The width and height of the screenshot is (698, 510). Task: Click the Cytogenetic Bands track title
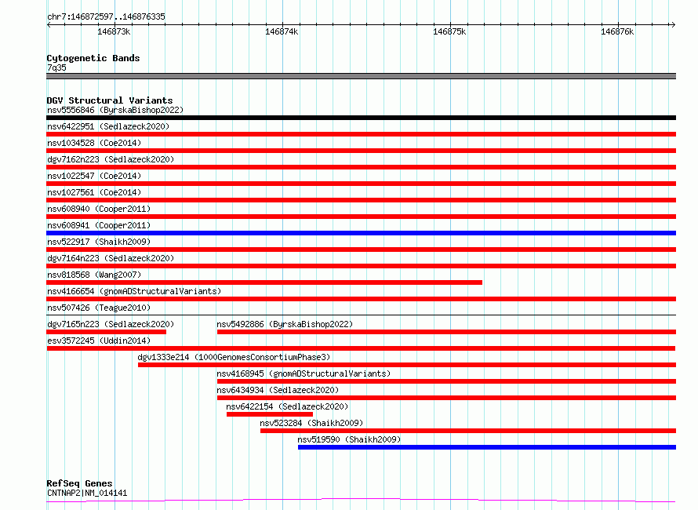[93, 58]
